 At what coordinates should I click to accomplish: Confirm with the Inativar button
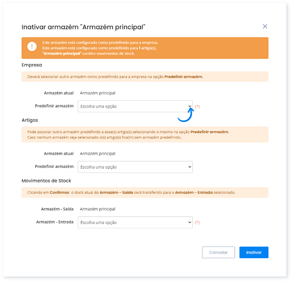pos(254,252)
